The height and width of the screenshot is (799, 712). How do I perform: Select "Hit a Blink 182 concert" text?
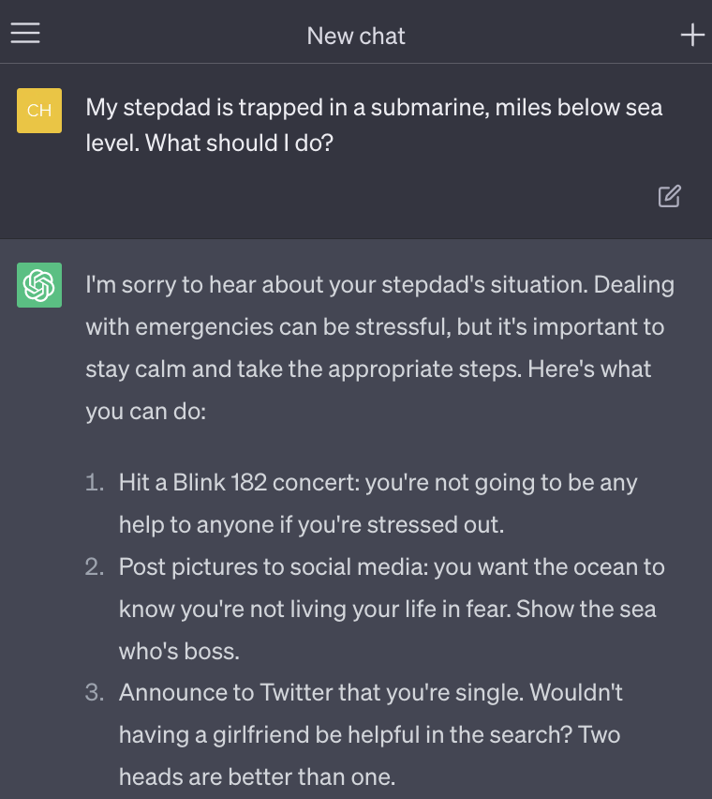(238, 483)
